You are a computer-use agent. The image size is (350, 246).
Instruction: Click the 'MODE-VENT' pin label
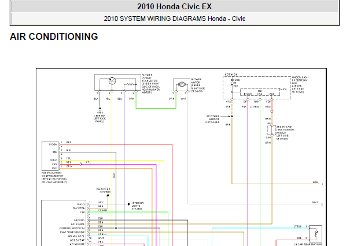pos(78,240)
